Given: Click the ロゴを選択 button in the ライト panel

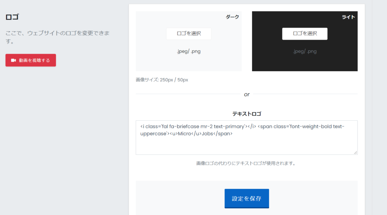Looking at the screenshot, I should [305, 34].
